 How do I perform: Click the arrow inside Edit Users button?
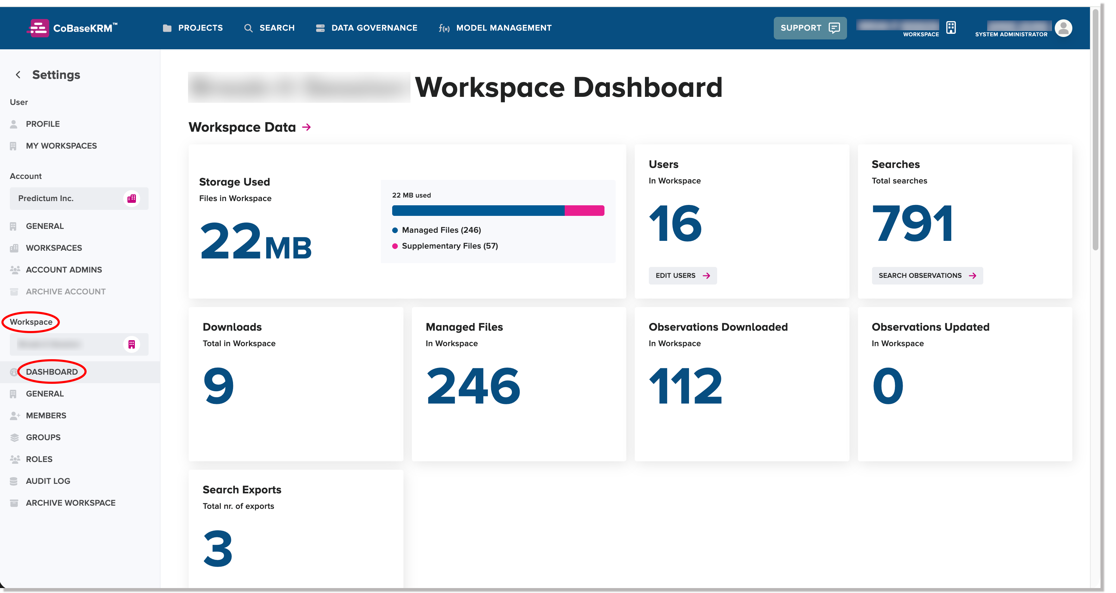point(706,276)
